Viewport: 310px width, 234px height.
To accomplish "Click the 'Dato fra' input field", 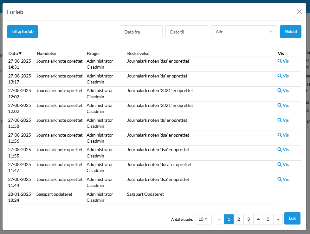I will click(141, 32).
